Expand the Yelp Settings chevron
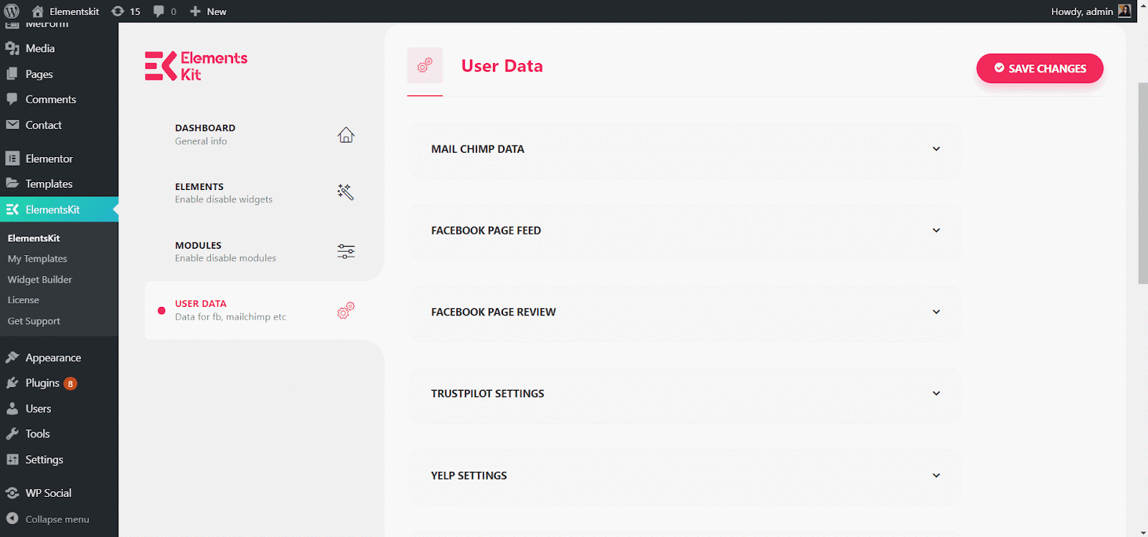Image resolution: width=1148 pixels, height=537 pixels. tap(936, 475)
